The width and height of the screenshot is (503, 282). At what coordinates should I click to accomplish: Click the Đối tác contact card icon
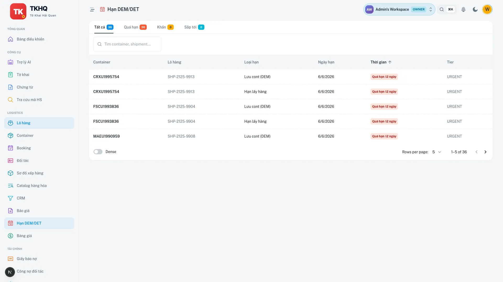point(10,161)
